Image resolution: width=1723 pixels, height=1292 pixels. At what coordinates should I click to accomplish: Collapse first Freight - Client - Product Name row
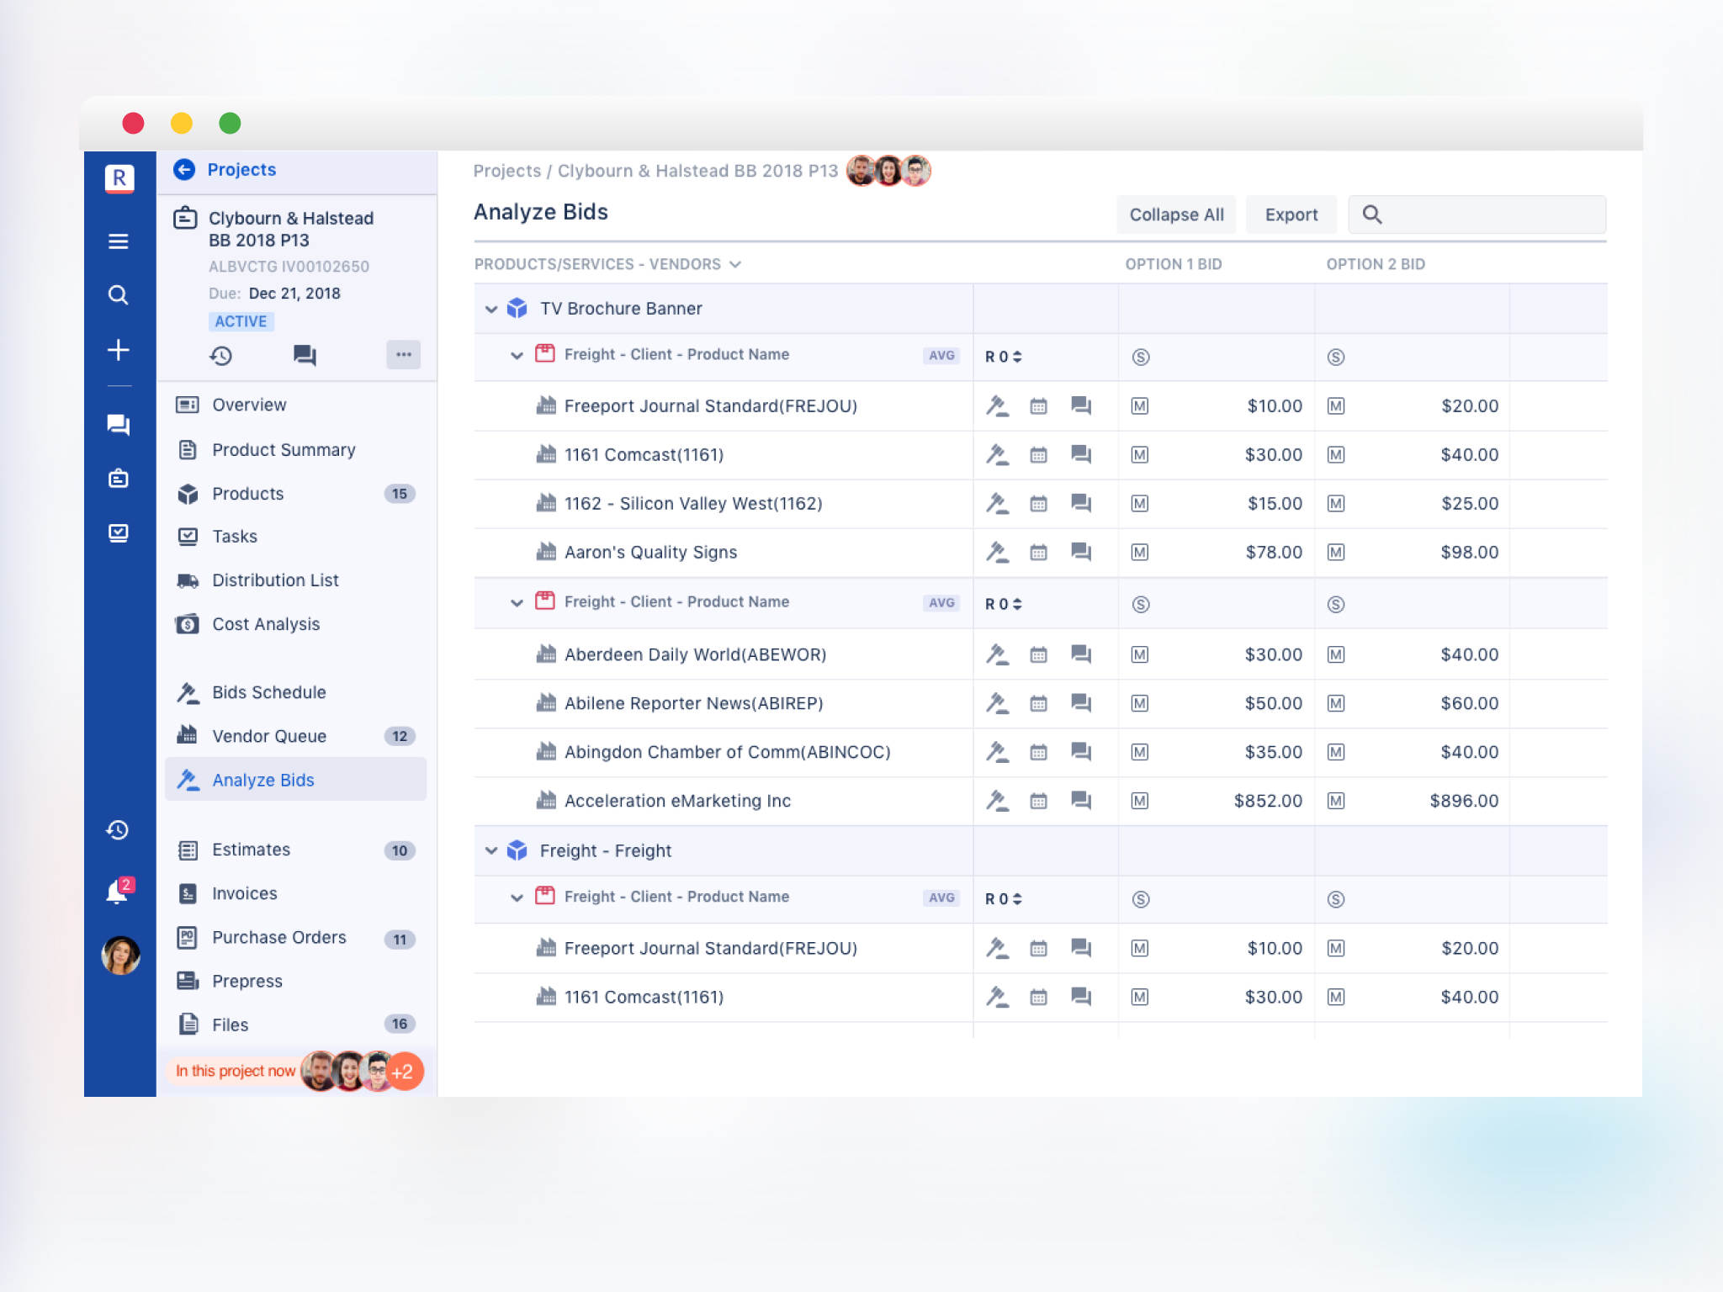(517, 355)
